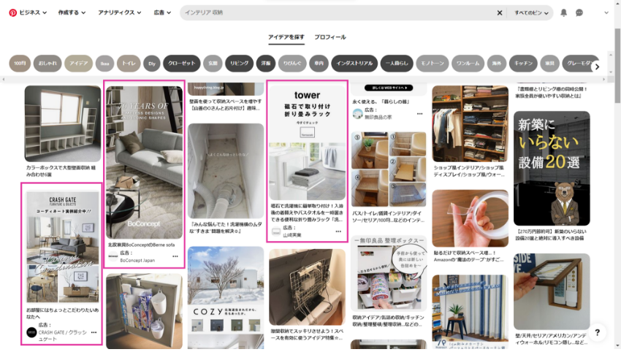
Task: Open three-dot menu on 無印良品の家 ad
Action: [x=420, y=114]
